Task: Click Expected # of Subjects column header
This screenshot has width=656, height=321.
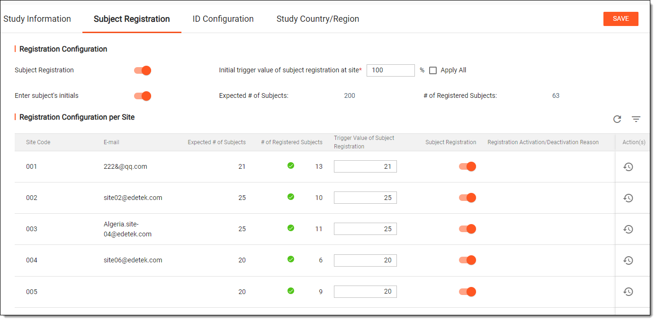Action: coord(216,142)
